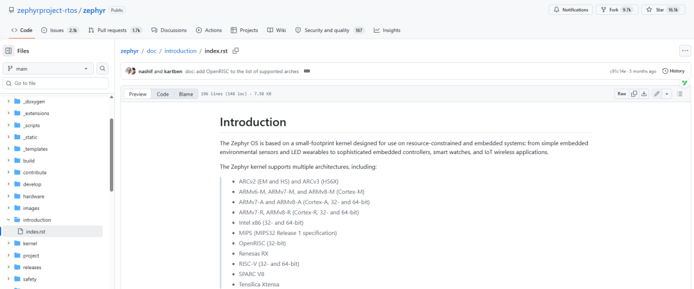Open the Issues tab
The width and height of the screenshot is (694, 289).
point(60,30)
